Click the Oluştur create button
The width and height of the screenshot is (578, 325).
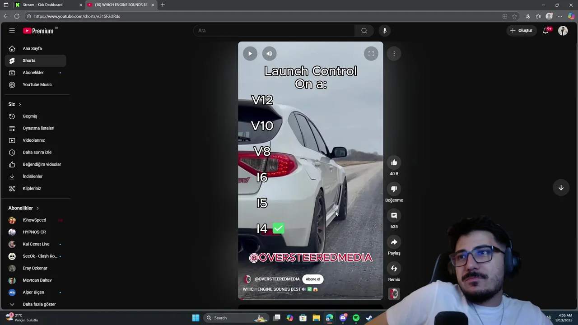point(522,31)
